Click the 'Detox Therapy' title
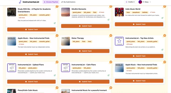The width and height of the screenshot is (171, 93). point(78,38)
